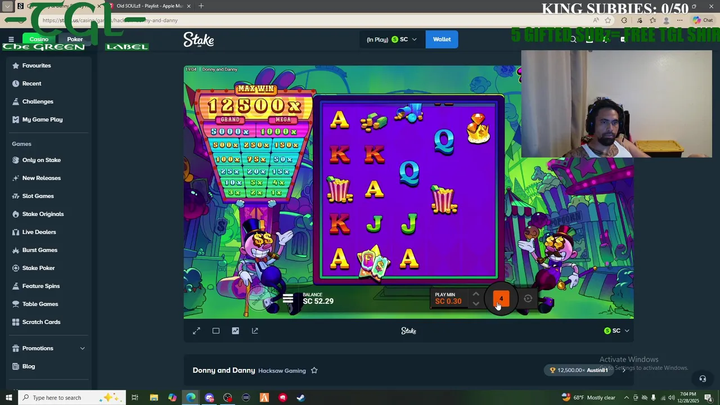Open the slot game hamburger menu
This screenshot has width=720, height=405.
(287, 299)
